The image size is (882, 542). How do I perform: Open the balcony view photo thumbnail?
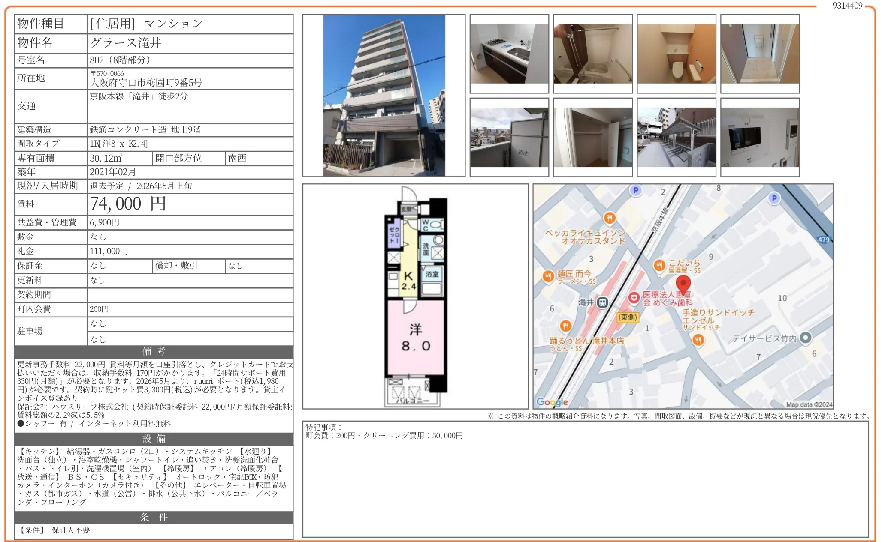509,137
